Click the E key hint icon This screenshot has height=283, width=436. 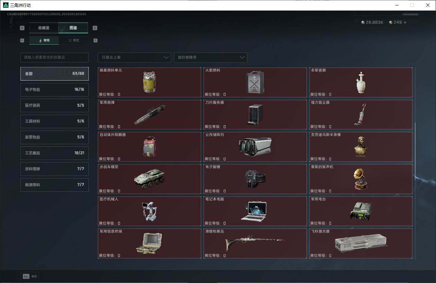click(95, 28)
